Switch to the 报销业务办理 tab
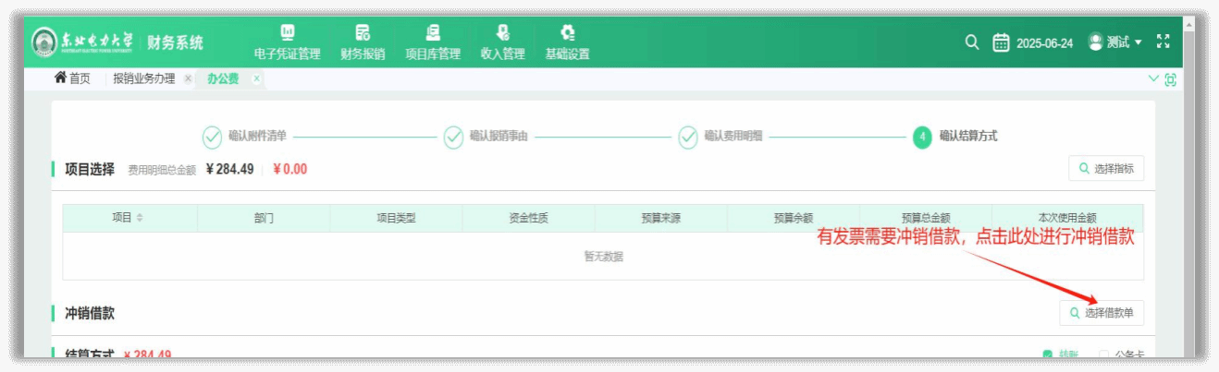The height and width of the screenshot is (372, 1219). click(x=143, y=78)
